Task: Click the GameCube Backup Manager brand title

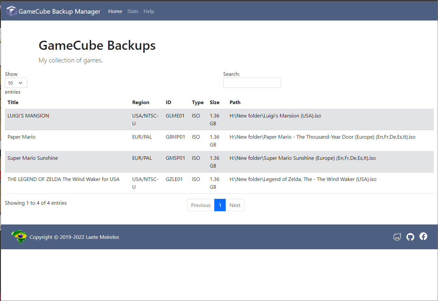Action: coord(60,11)
